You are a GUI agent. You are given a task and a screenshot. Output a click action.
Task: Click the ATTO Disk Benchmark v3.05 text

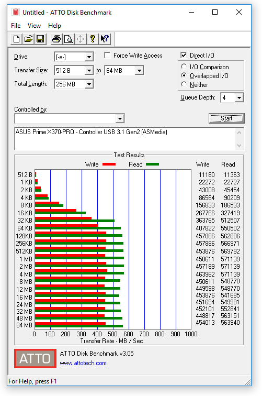click(97, 354)
